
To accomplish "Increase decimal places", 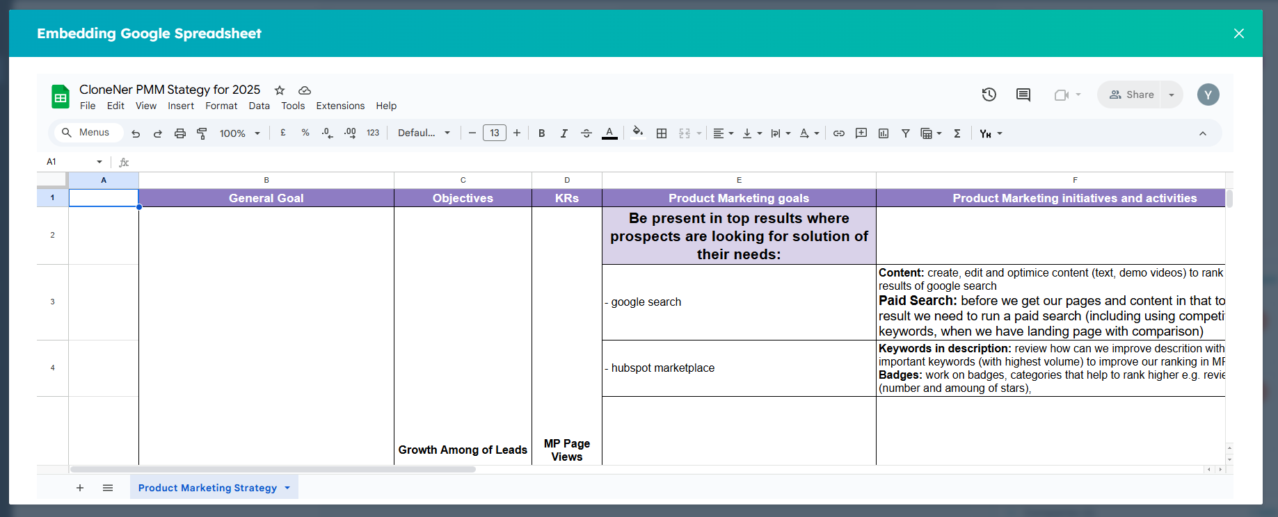I will (x=350, y=133).
